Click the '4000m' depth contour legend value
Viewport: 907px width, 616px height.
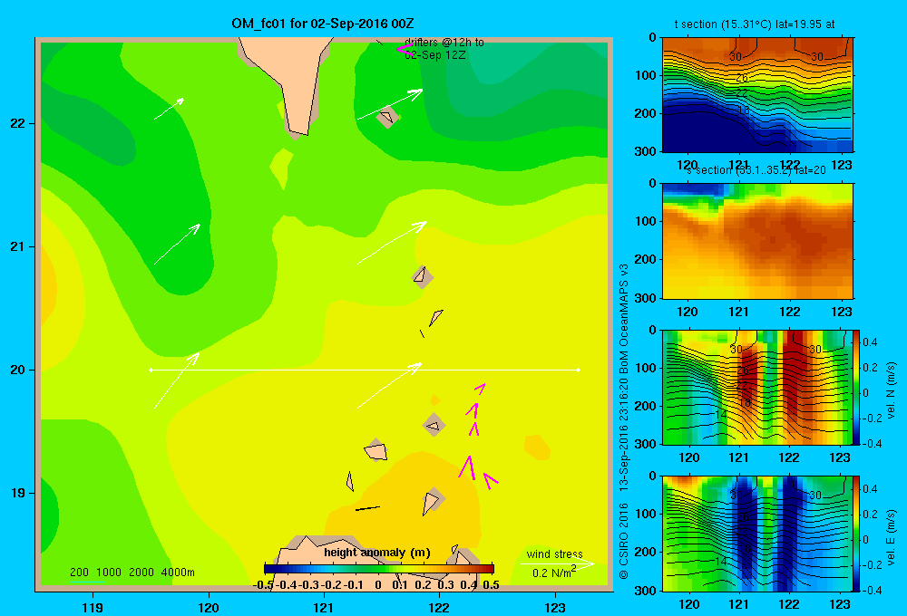coord(178,573)
